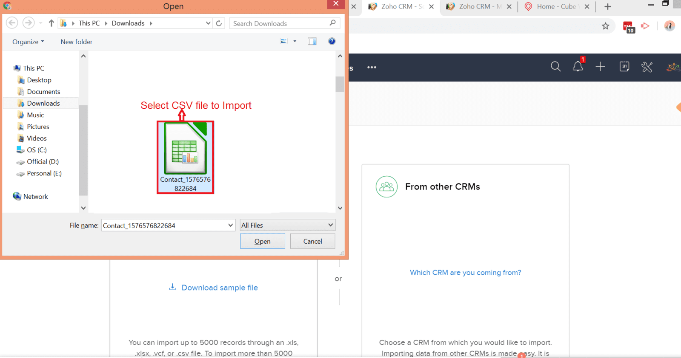Refresh the Downloads folder view
The width and height of the screenshot is (681, 358).
(x=219, y=23)
